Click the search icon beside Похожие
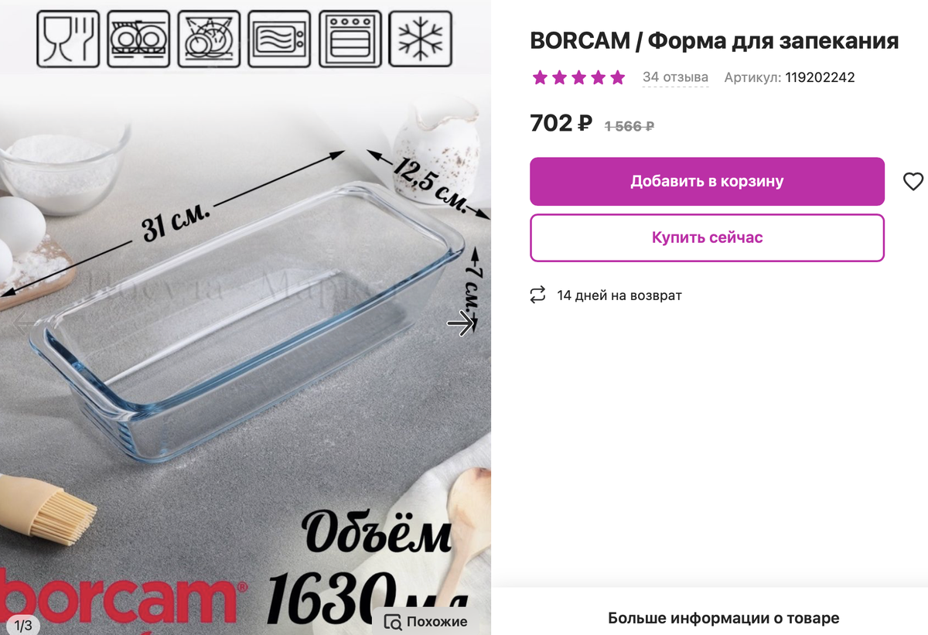 click(x=393, y=622)
